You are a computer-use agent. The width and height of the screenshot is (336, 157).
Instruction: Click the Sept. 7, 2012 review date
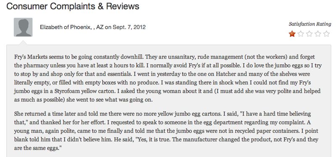129,27
